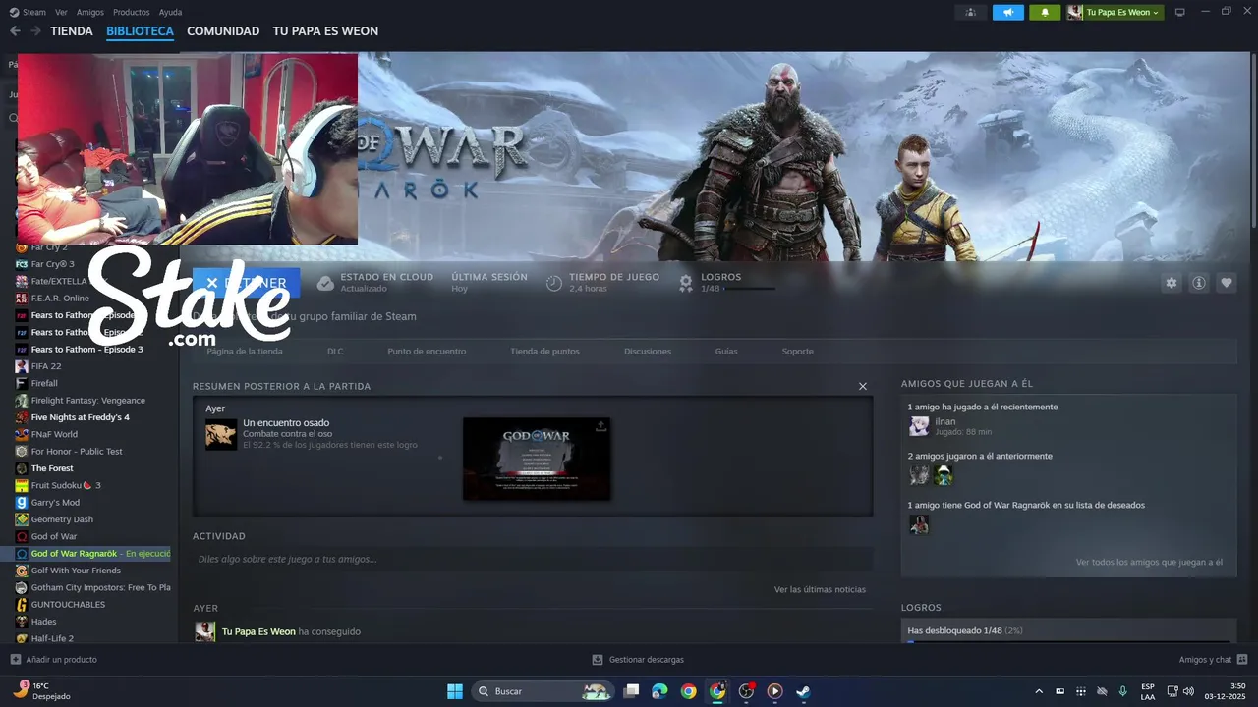The image size is (1258, 707).
Task: Click the taskbar Buscar search box
Action: (x=543, y=691)
